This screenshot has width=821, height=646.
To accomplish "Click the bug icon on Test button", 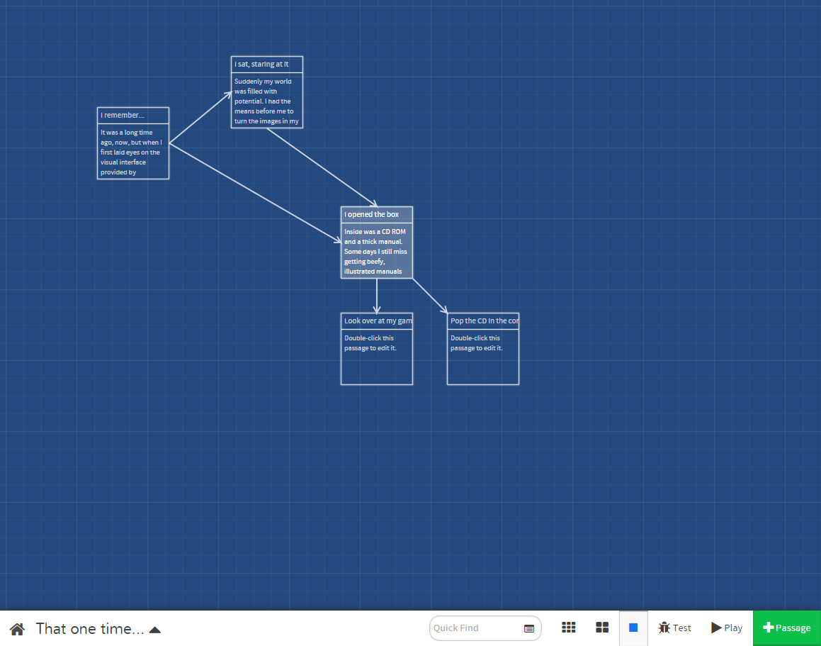I will 664,628.
